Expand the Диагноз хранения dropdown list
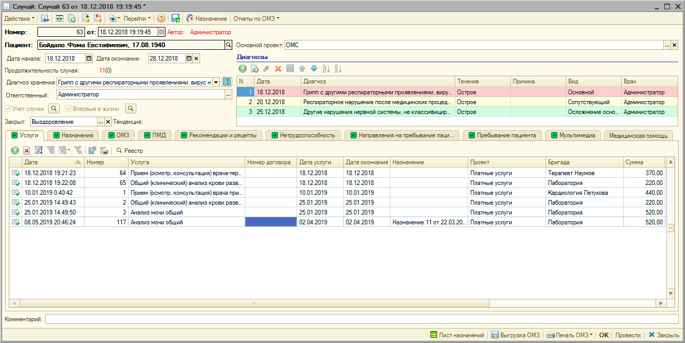Viewport: 685px width, 343px height. tap(216, 82)
